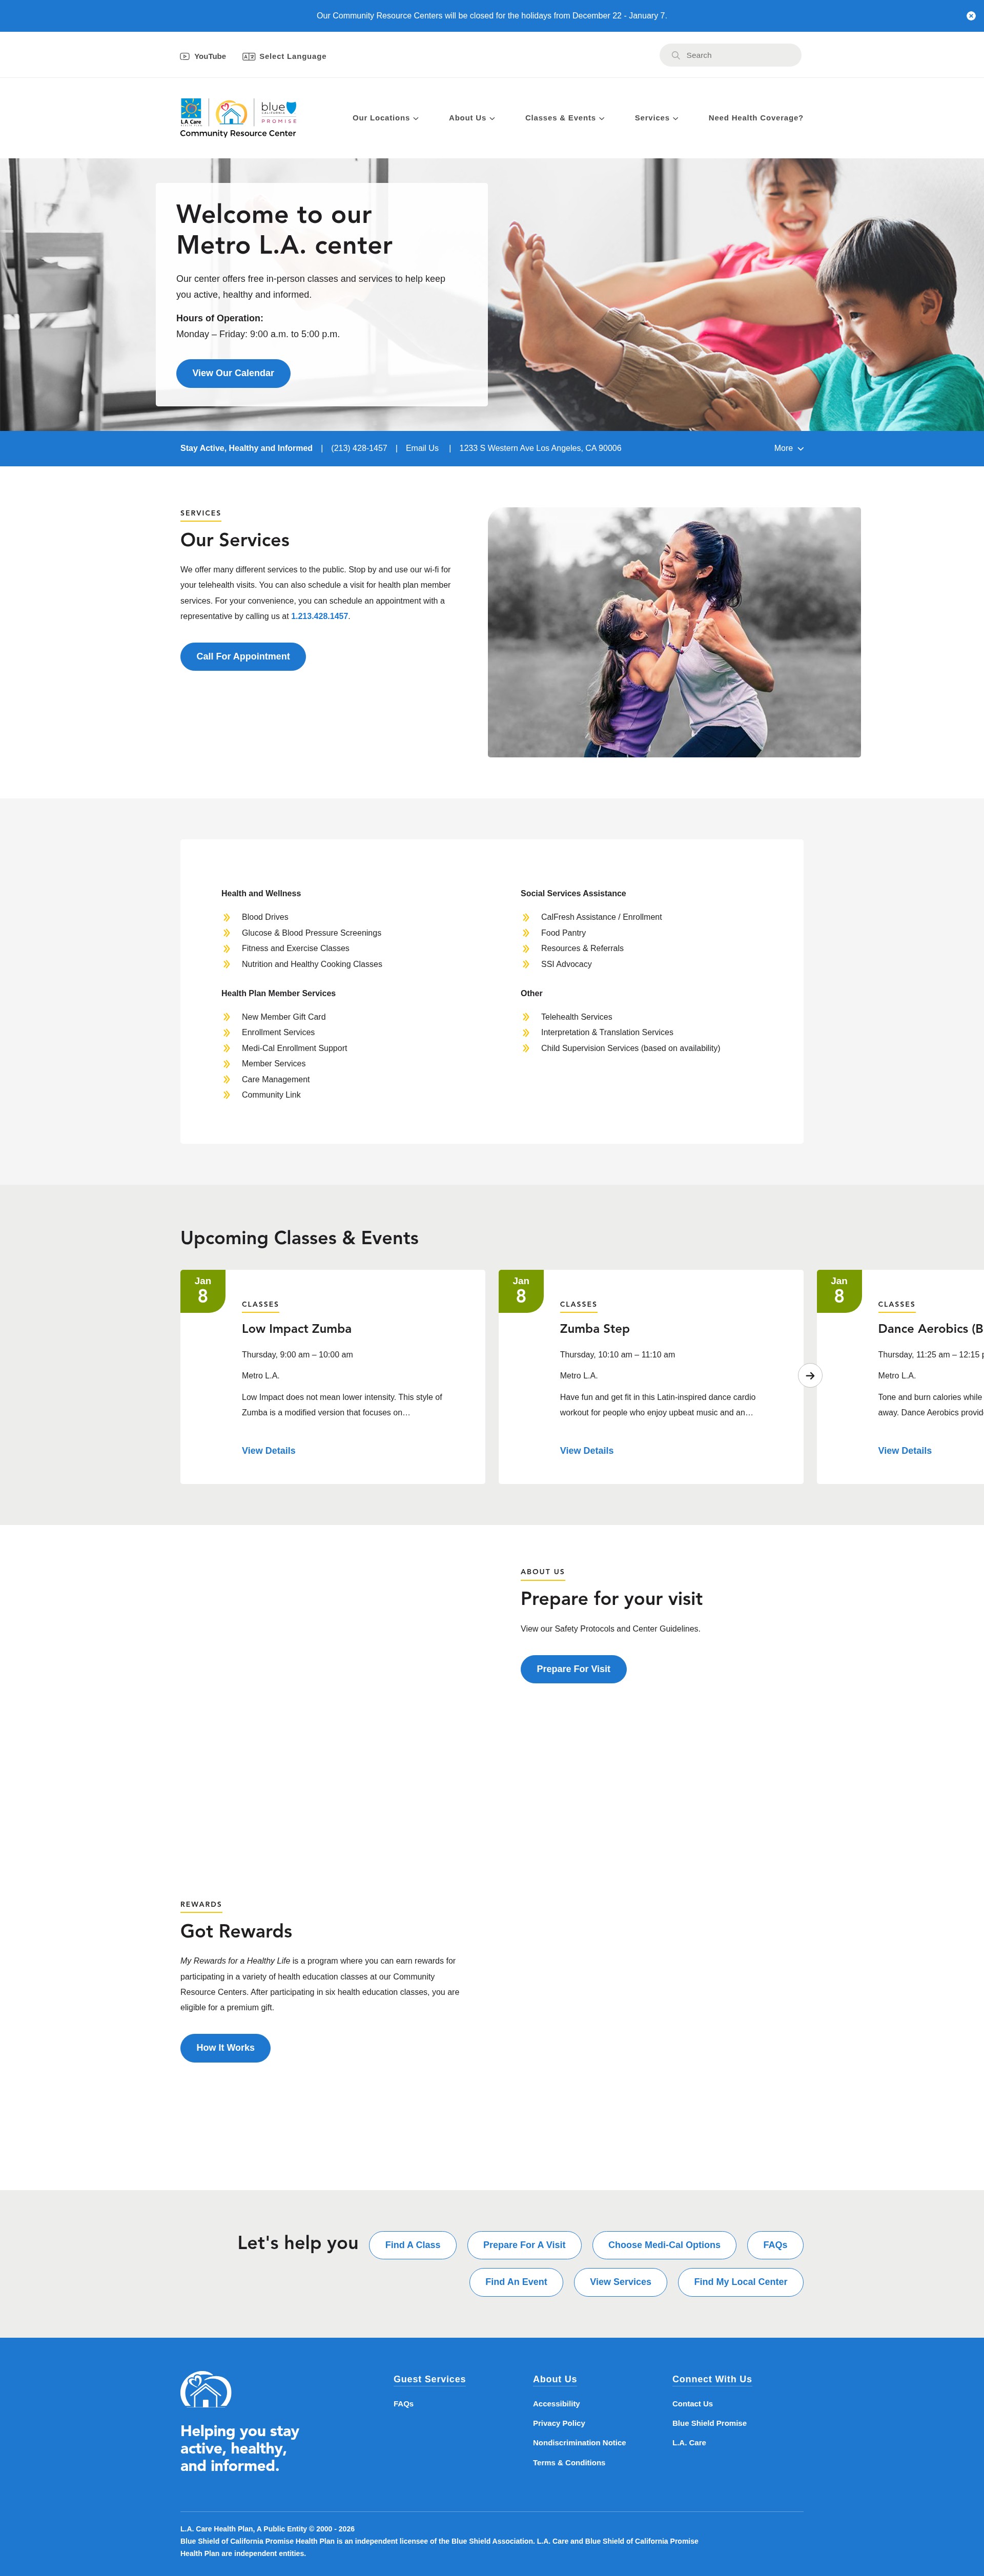Click the Select Language translate icon
Image resolution: width=984 pixels, height=2576 pixels.
tap(249, 56)
